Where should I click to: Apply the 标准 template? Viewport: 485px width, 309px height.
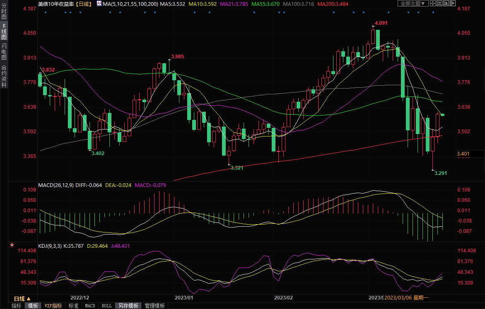(x=73, y=306)
